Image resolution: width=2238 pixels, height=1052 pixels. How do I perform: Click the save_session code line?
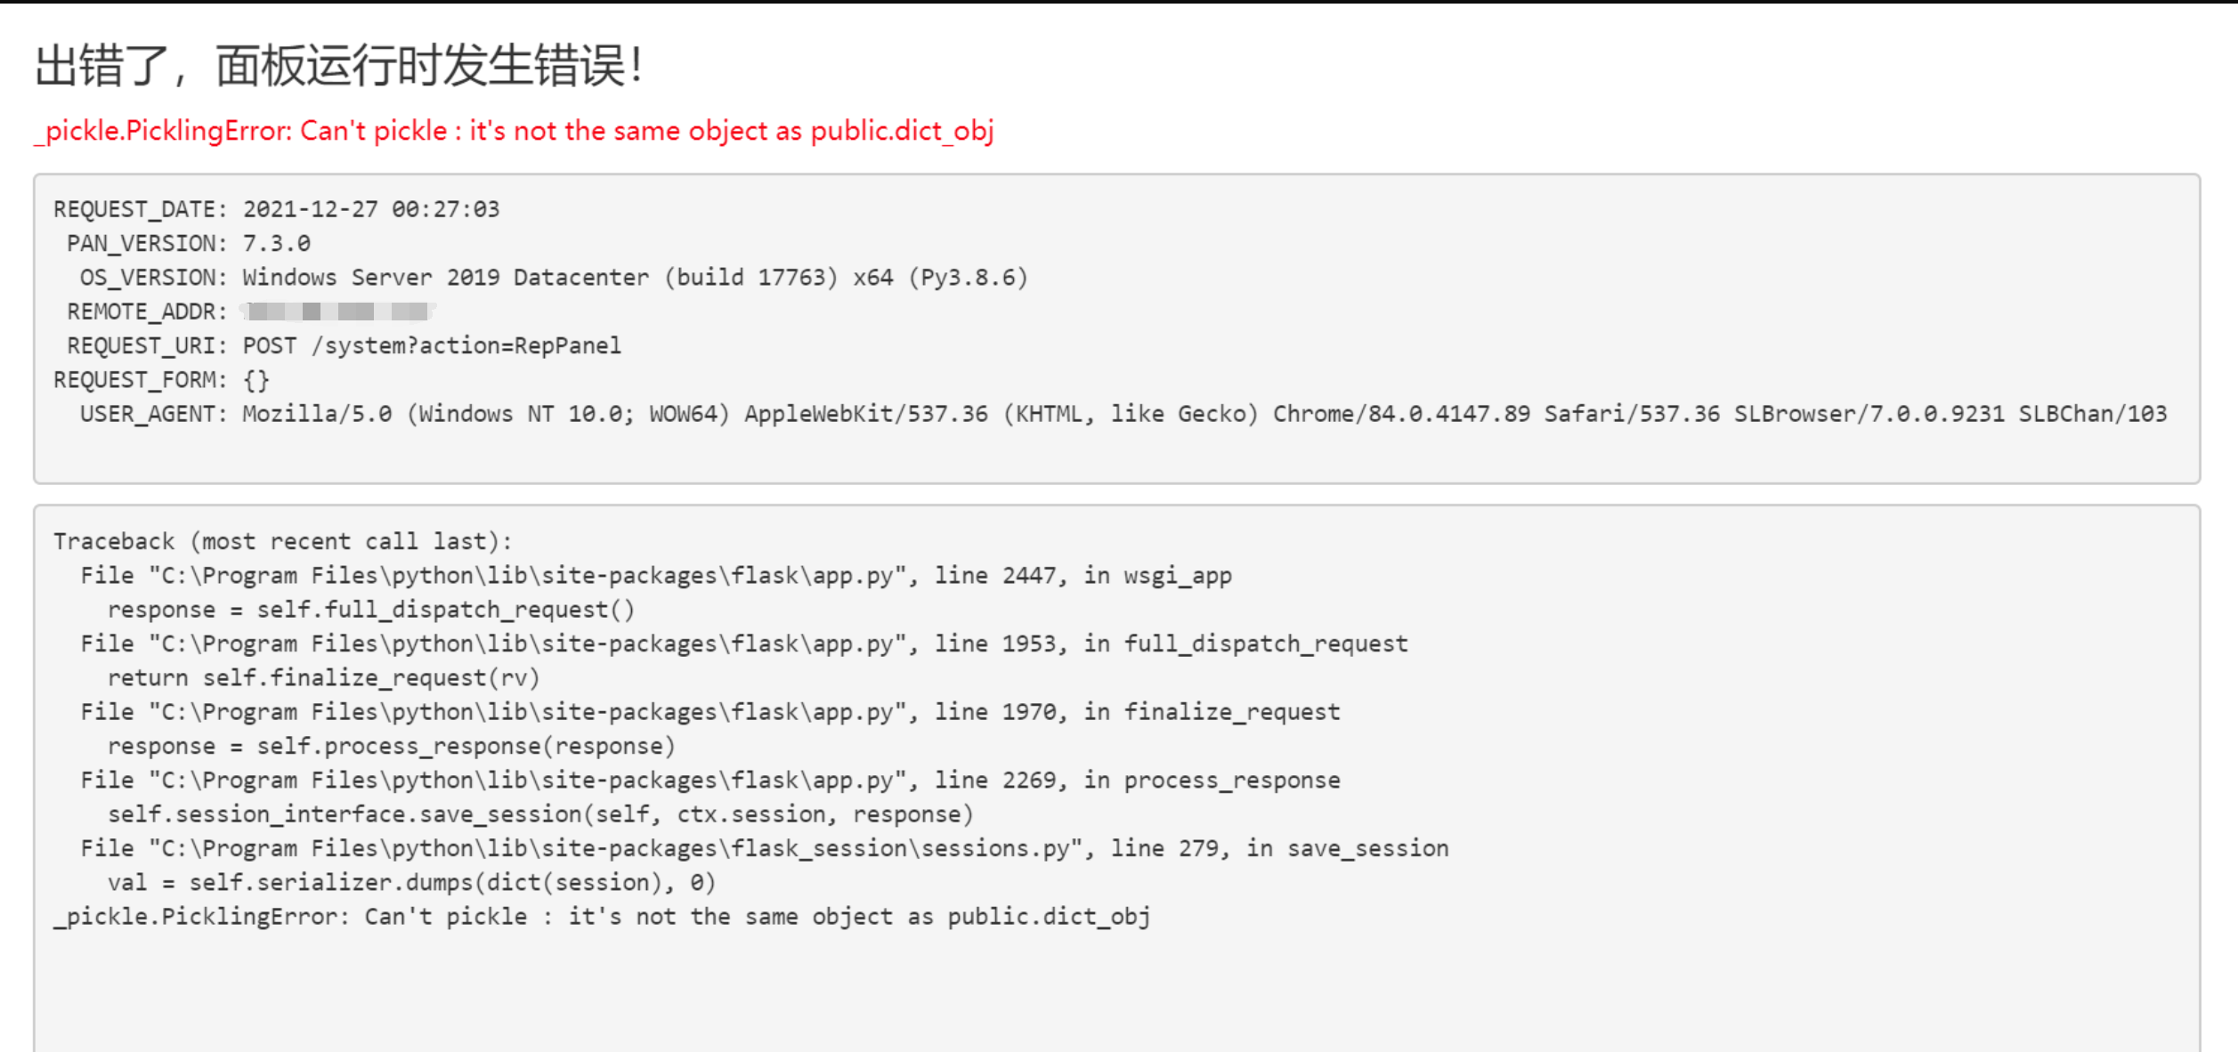[x=541, y=814]
